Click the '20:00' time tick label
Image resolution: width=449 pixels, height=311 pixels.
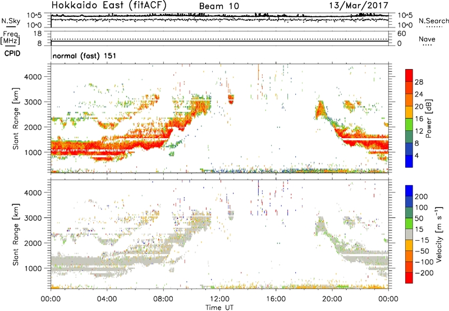click(332, 299)
